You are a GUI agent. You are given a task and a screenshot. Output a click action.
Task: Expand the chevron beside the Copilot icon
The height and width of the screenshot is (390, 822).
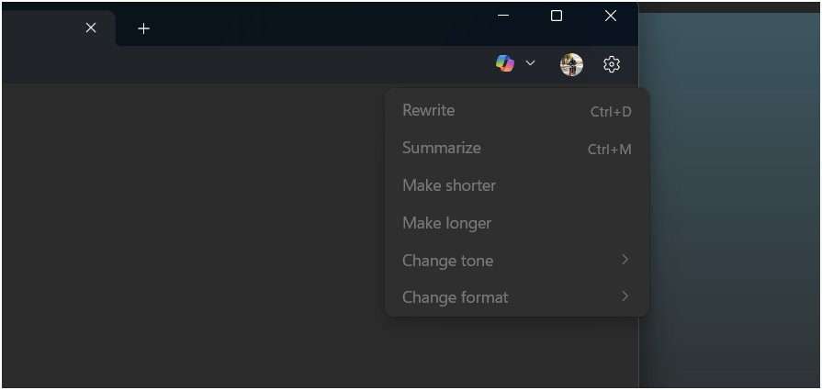531,63
